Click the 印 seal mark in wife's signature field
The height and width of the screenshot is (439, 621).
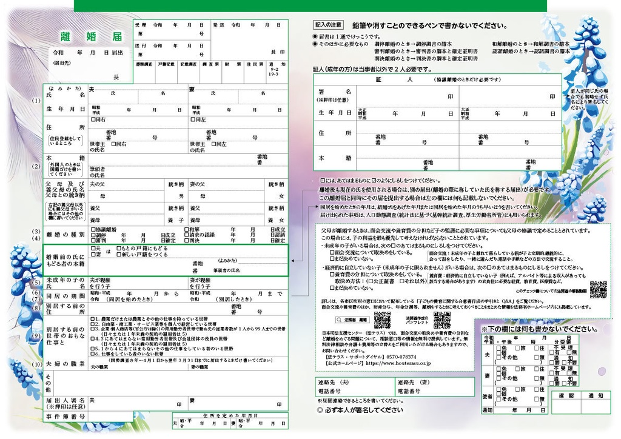280,404
